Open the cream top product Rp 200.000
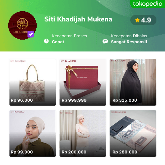This screenshot has height=165, width=165. pyautogui.click(x=83, y=133)
